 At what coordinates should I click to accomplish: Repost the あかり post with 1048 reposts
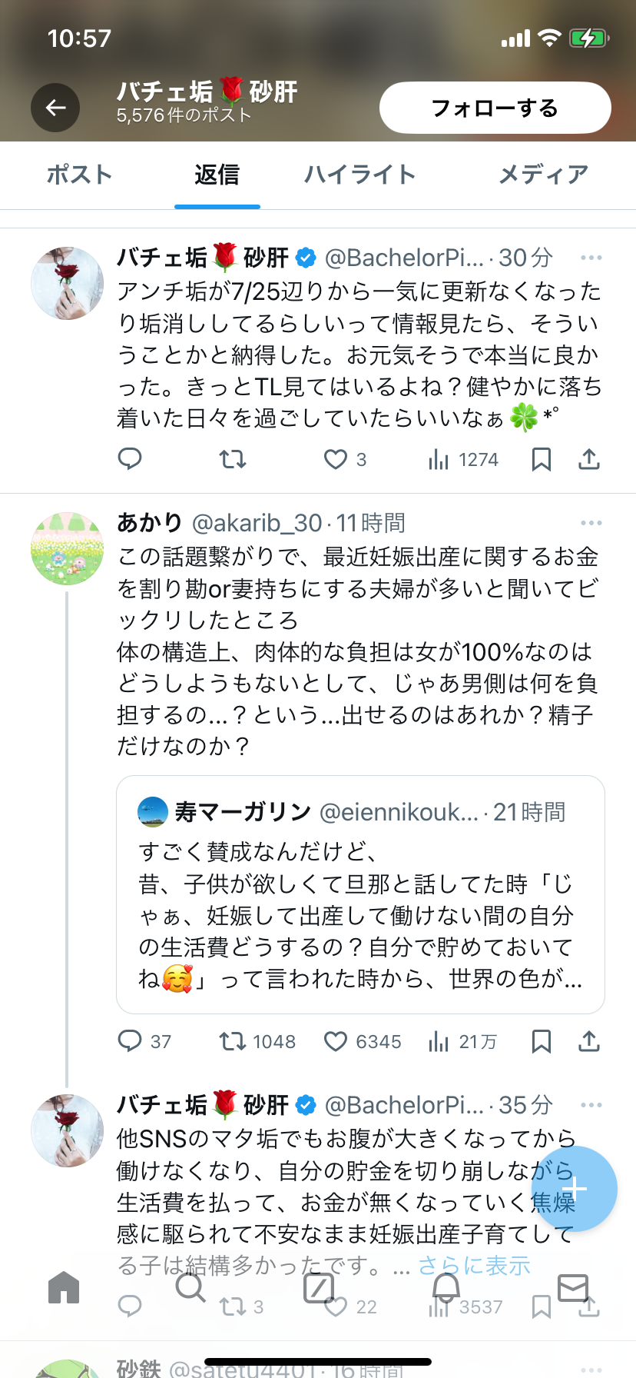point(232,1041)
